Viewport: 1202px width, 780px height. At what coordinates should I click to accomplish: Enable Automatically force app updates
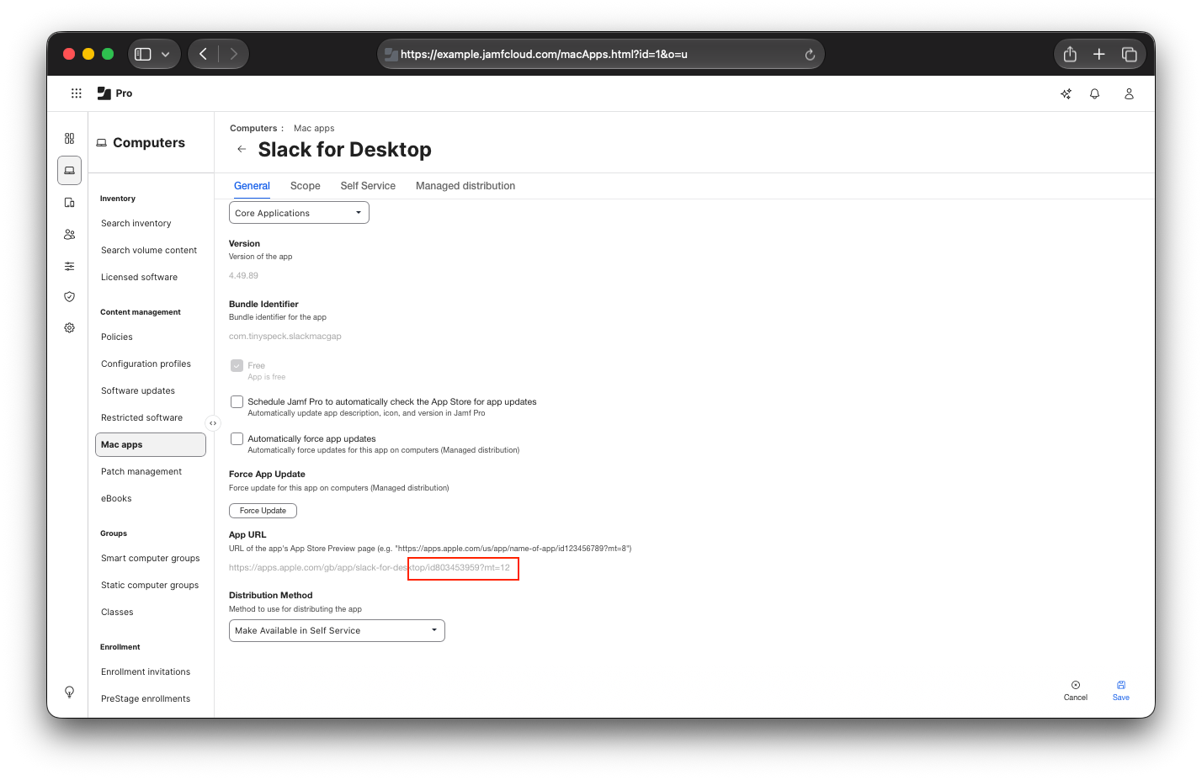point(237,438)
